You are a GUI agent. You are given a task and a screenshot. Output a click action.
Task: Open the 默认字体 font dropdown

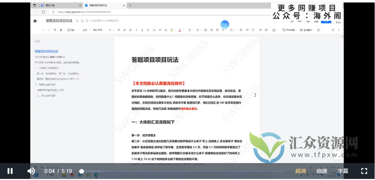(x=99, y=30)
